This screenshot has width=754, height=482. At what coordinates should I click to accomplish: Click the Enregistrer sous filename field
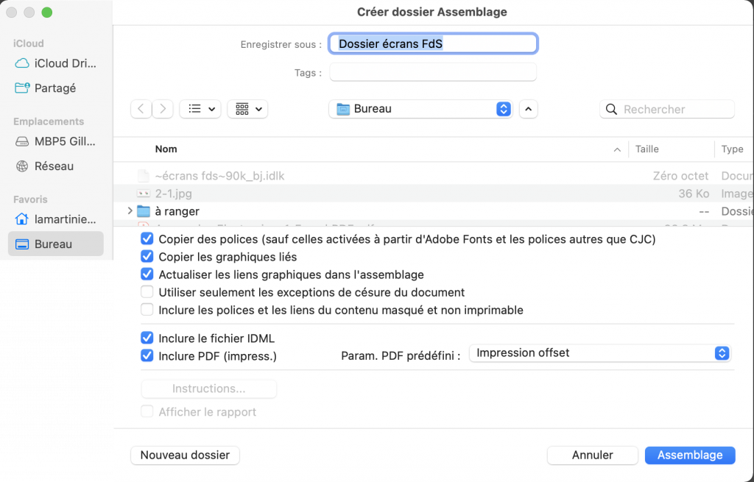point(433,44)
